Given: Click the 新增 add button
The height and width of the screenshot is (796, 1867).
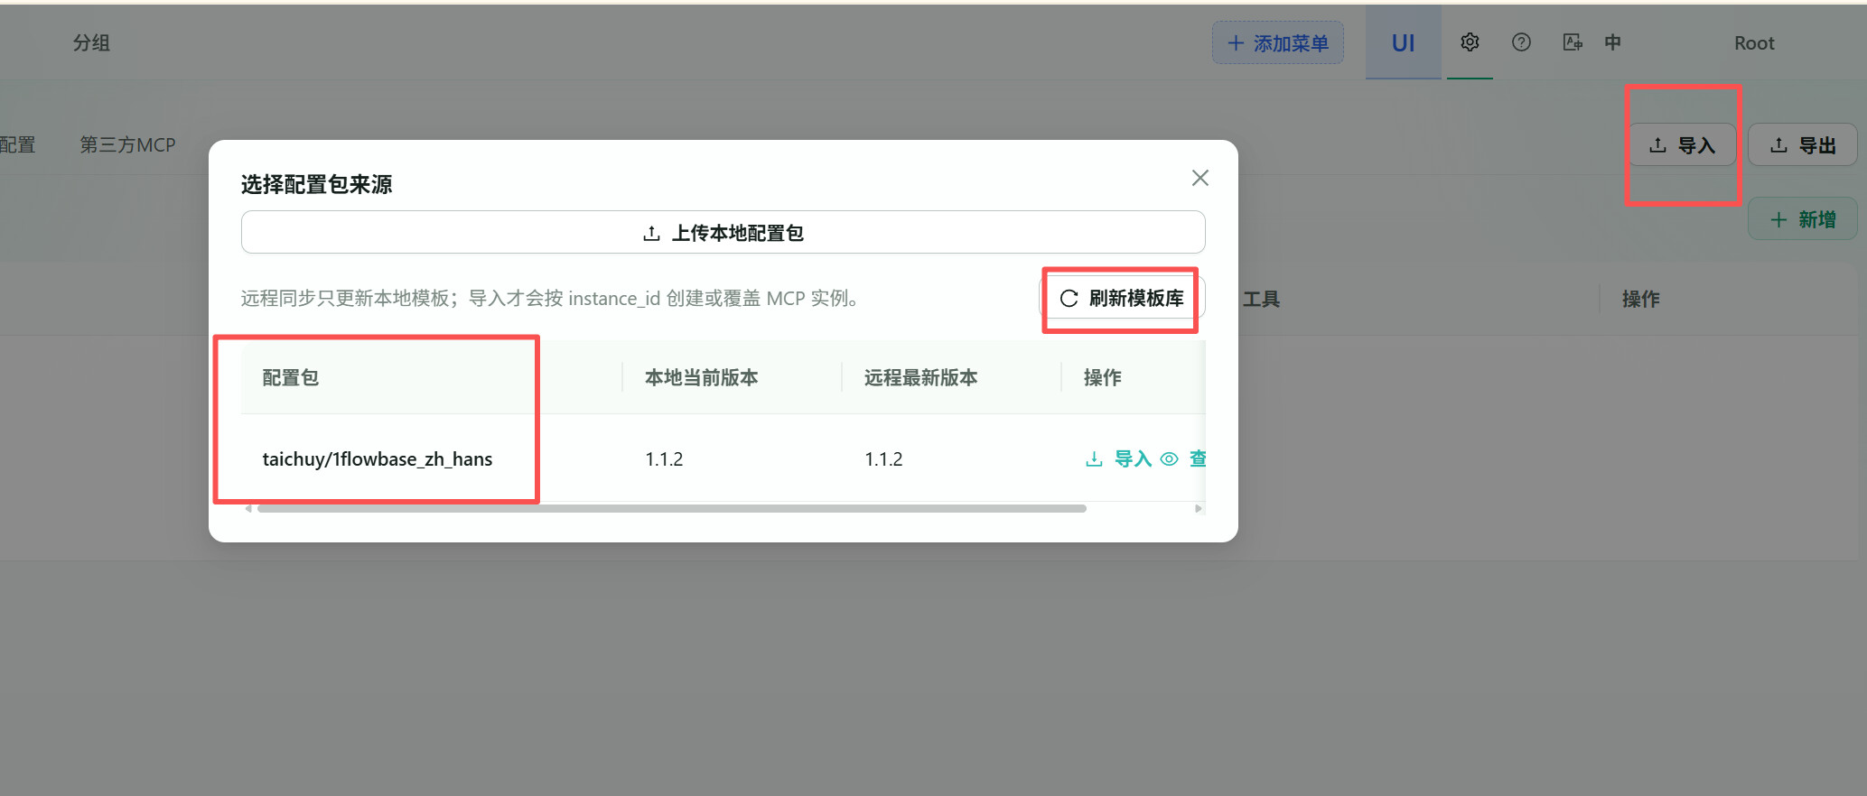Looking at the screenshot, I should pyautogui.click(x=1802, y=219).
